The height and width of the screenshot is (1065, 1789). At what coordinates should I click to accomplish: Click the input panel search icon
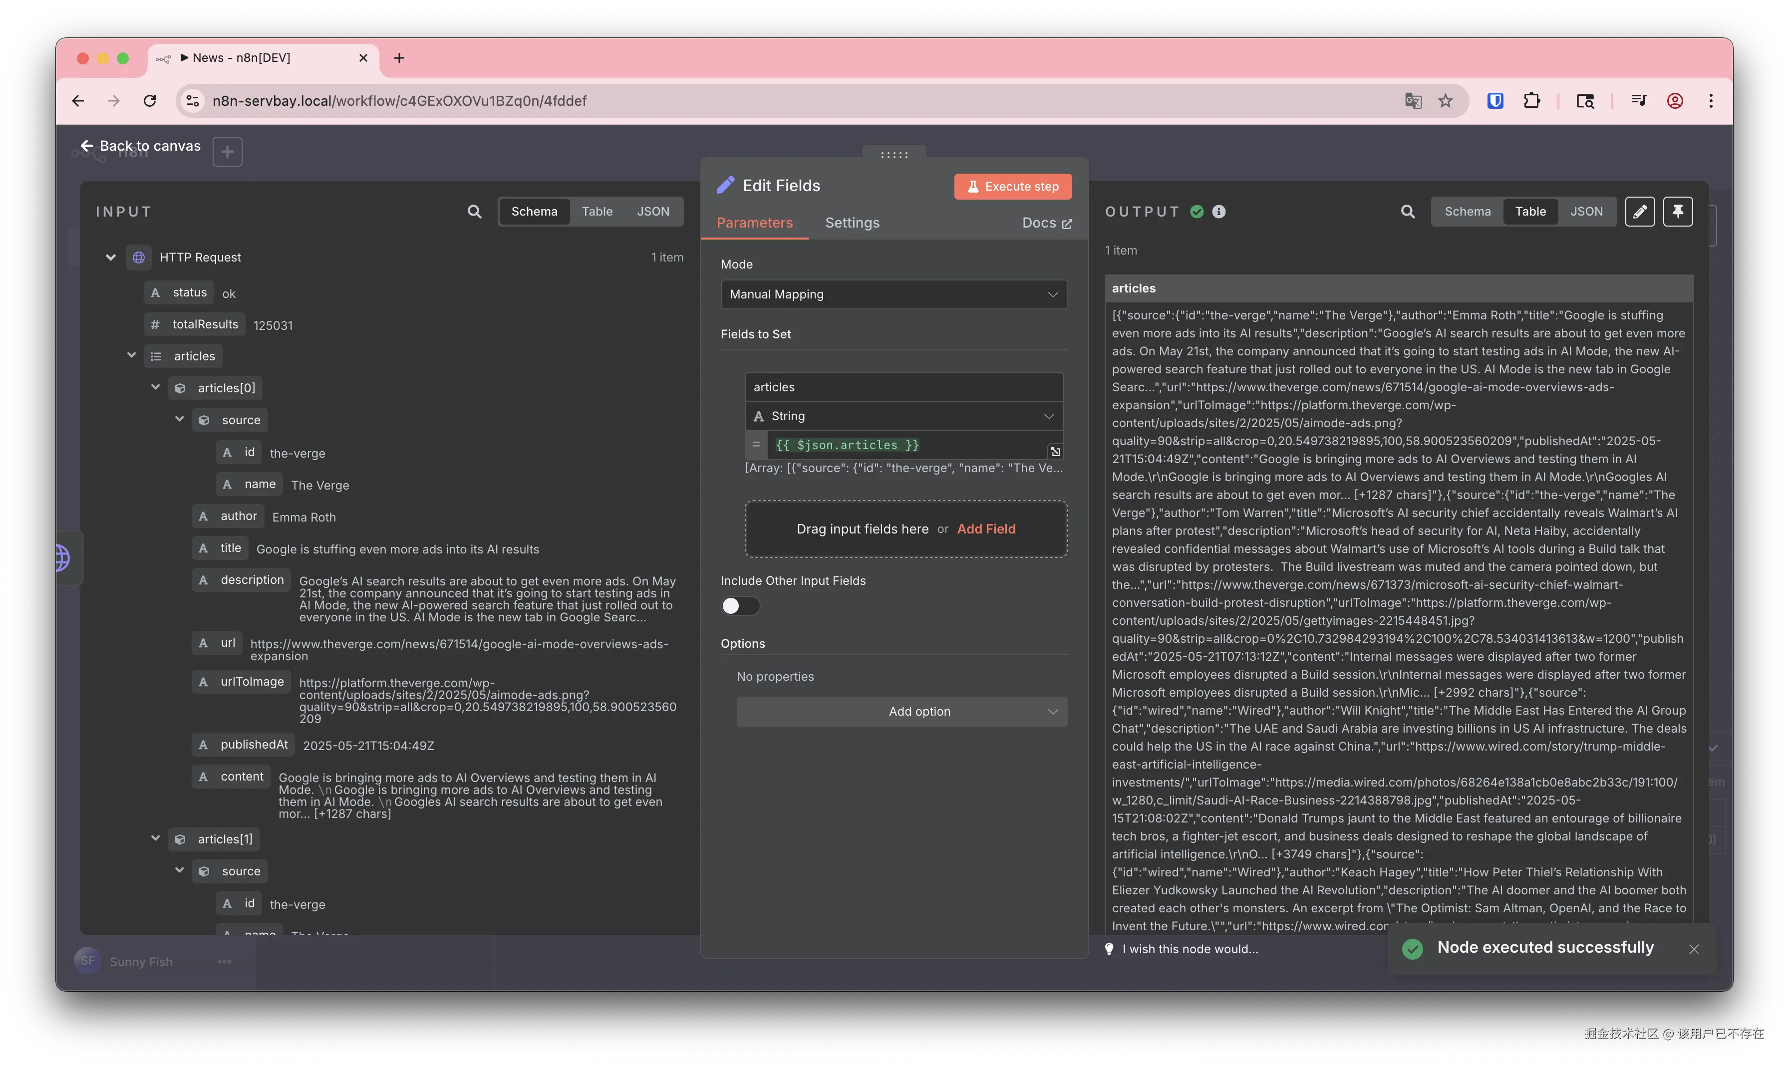pyautogui.click(x=474, y=212)
